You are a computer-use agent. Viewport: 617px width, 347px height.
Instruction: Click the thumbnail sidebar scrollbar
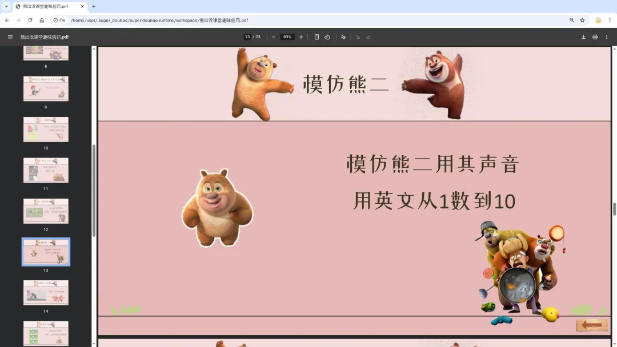tap(94, 191)
